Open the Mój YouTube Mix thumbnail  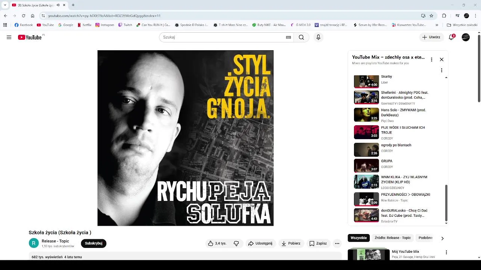click(x=368, y=255)
